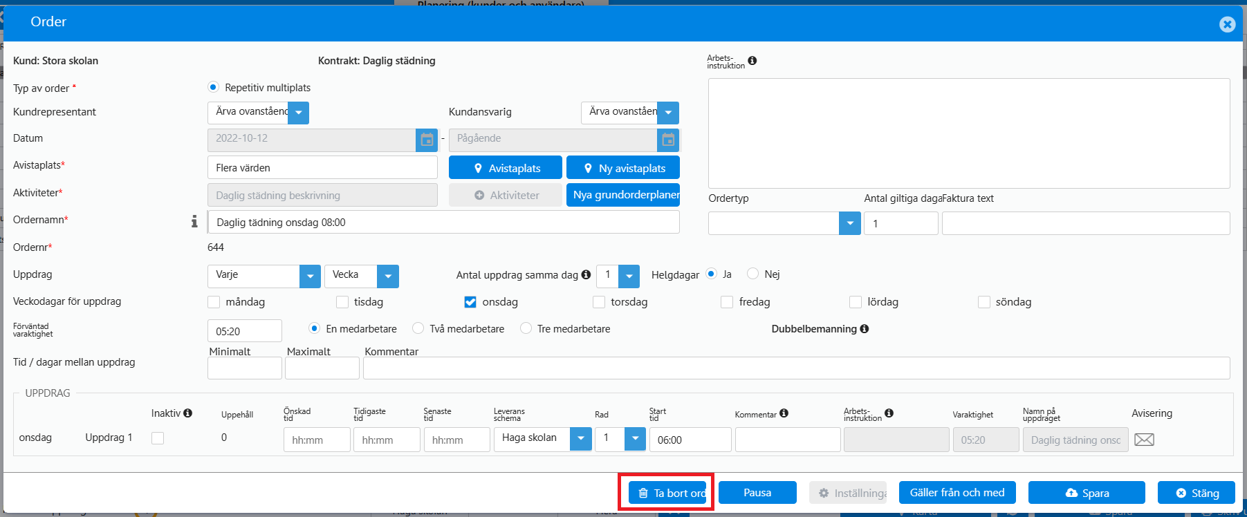Open the Haga skolan Leveransschema dropdown
Image resolution: width=1247 pixels, height=517 pixels.
coord(581,439)
